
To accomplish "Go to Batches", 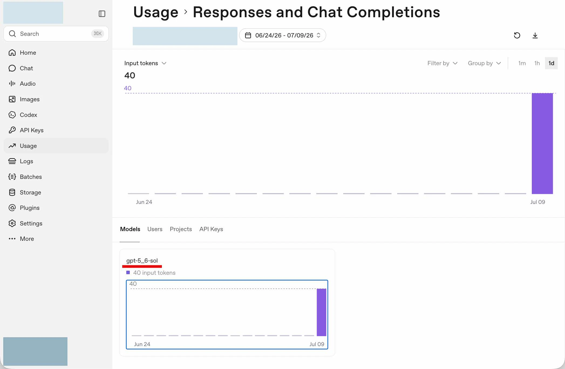I will (56, 177).
